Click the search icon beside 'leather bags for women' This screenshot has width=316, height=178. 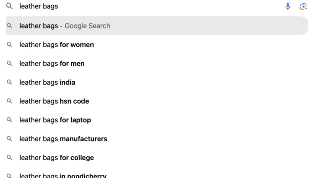(x=9, y=44)
